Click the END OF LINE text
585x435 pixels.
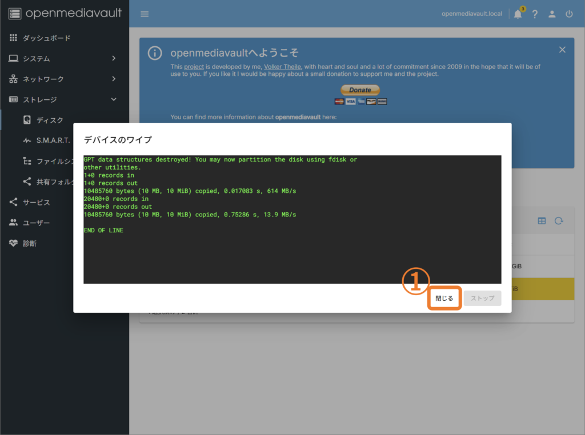click(x=103, y=231)
